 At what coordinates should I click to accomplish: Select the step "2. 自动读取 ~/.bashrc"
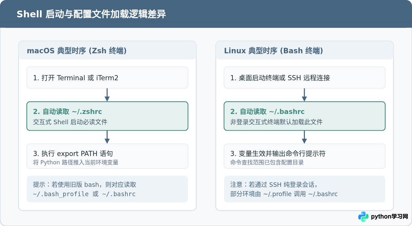coord(304,116)
